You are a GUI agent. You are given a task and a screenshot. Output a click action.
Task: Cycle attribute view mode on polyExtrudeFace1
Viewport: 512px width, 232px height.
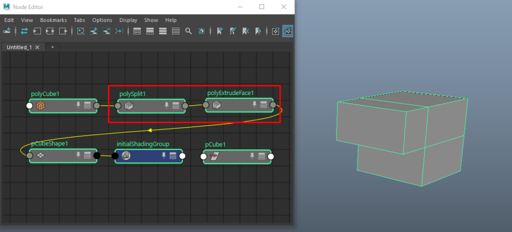pos(263,104)
